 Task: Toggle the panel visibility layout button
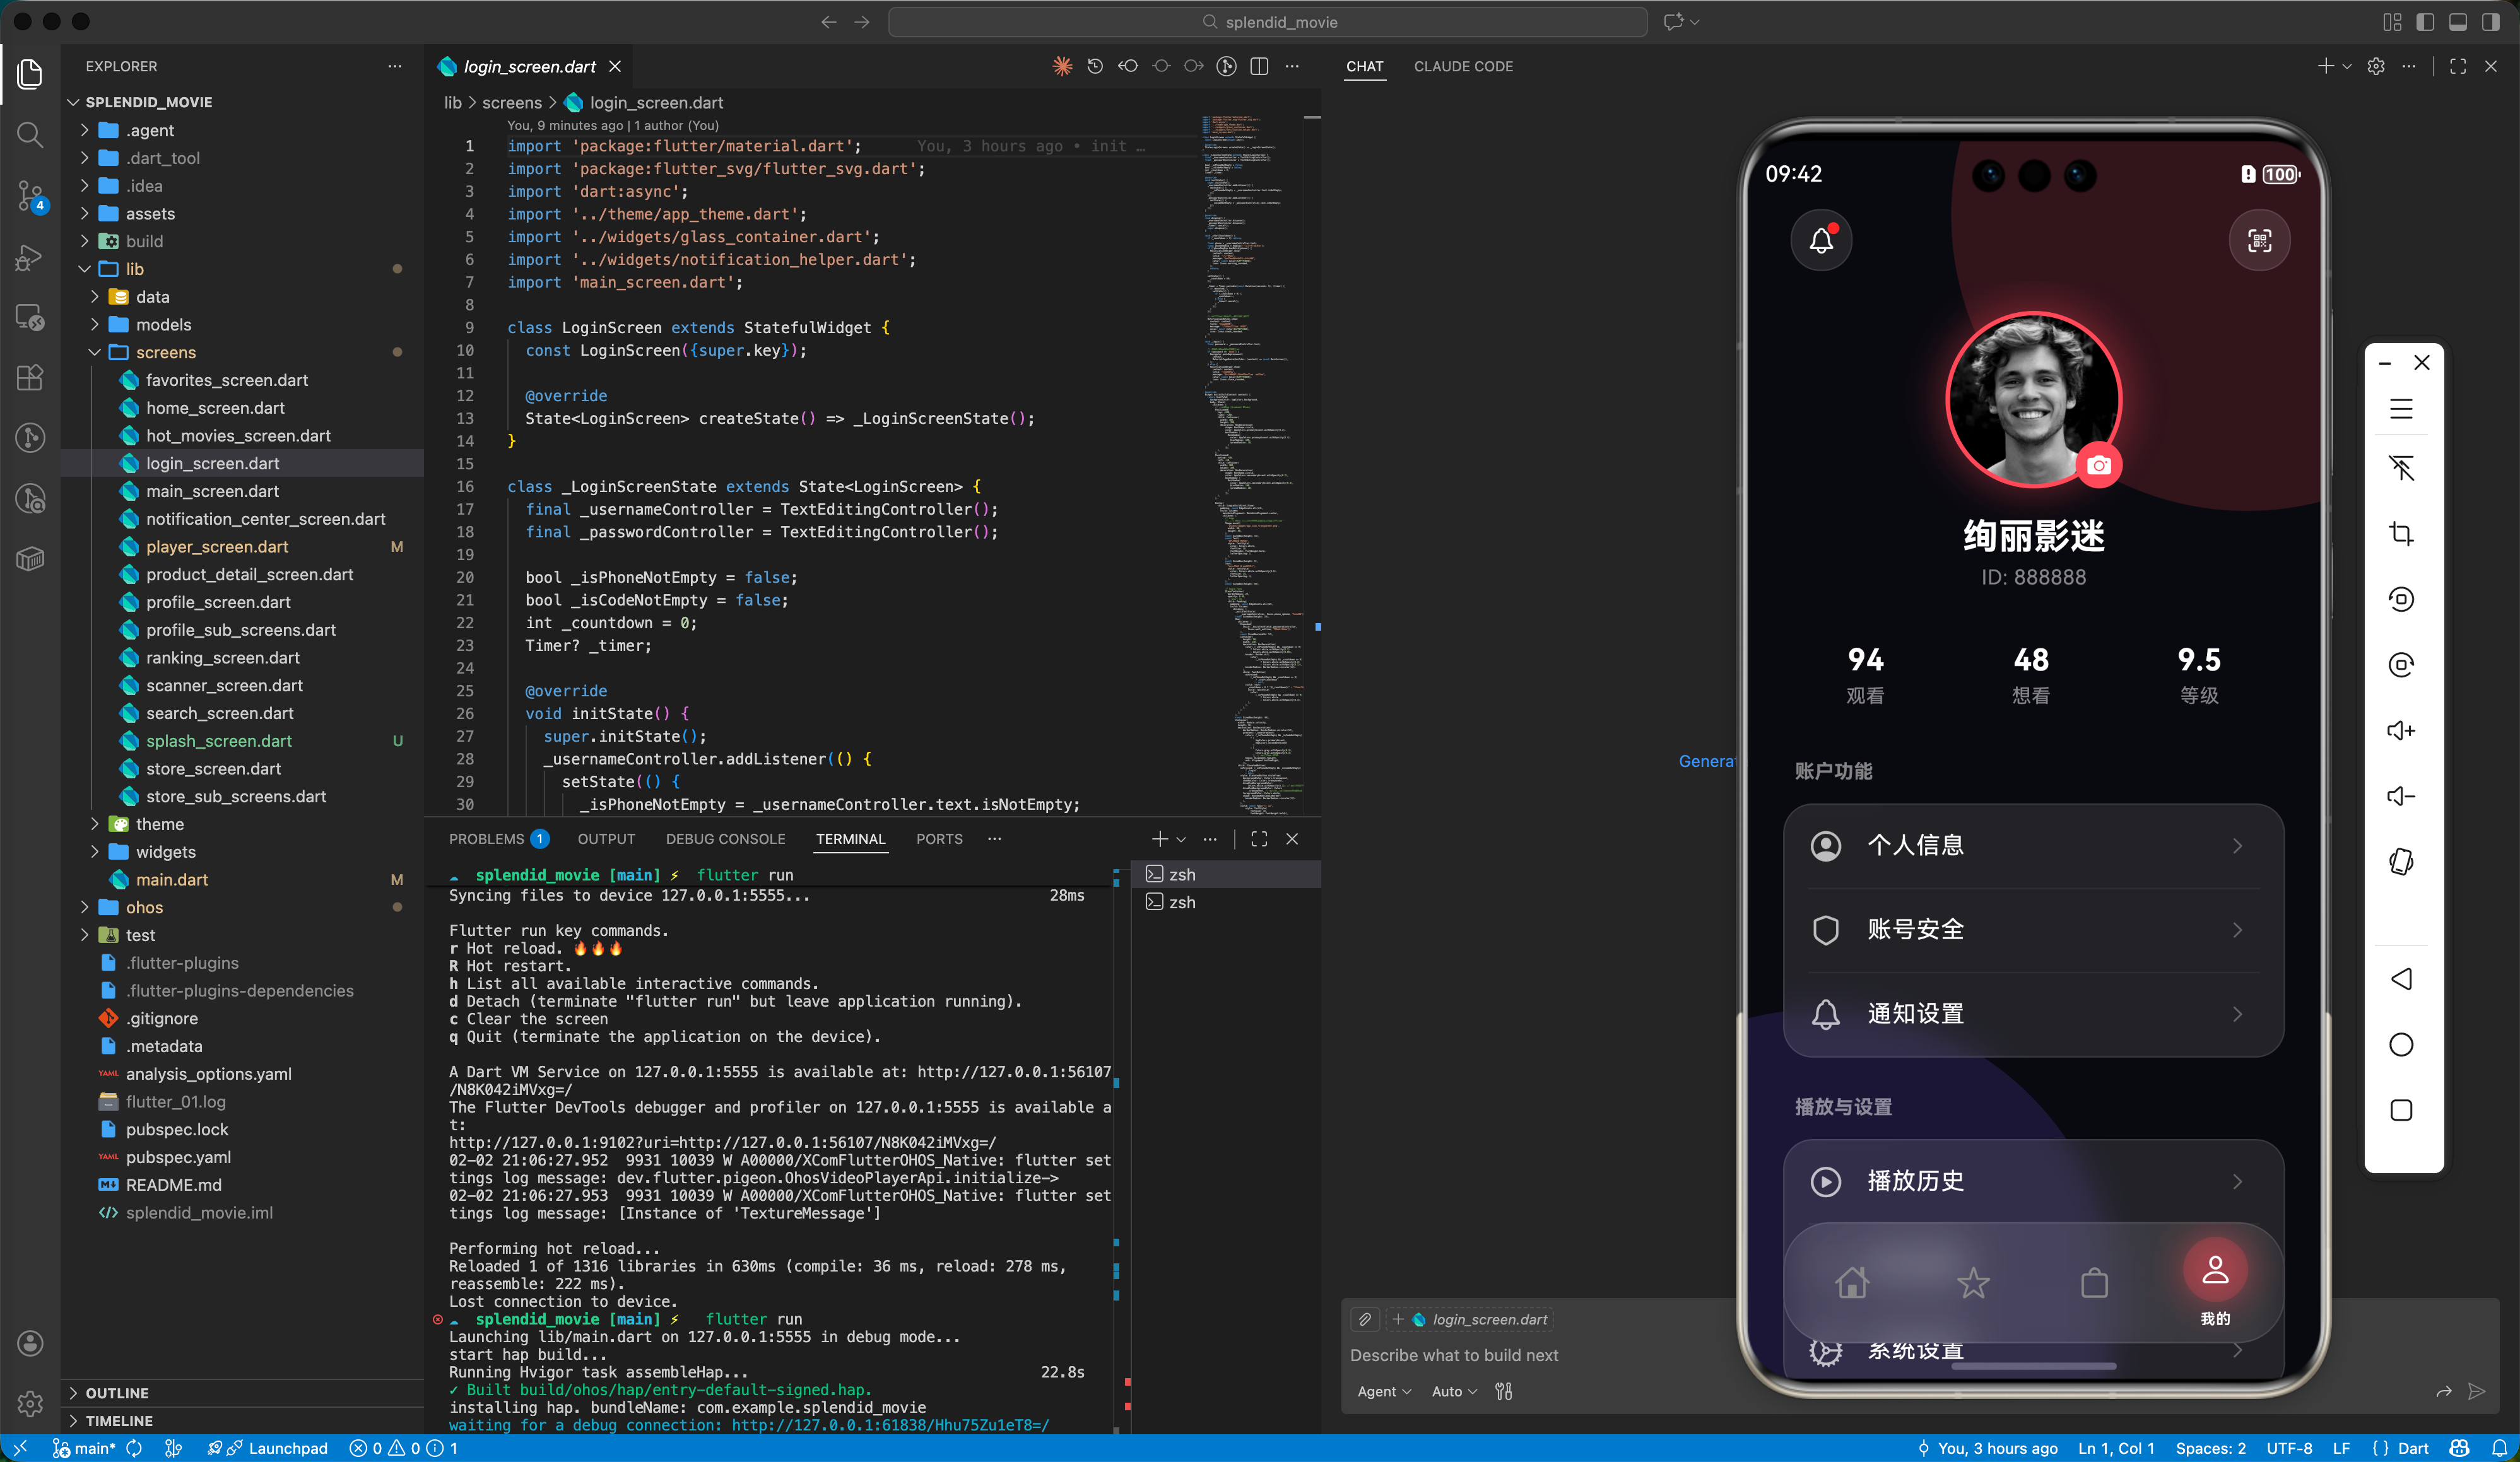2458,22
